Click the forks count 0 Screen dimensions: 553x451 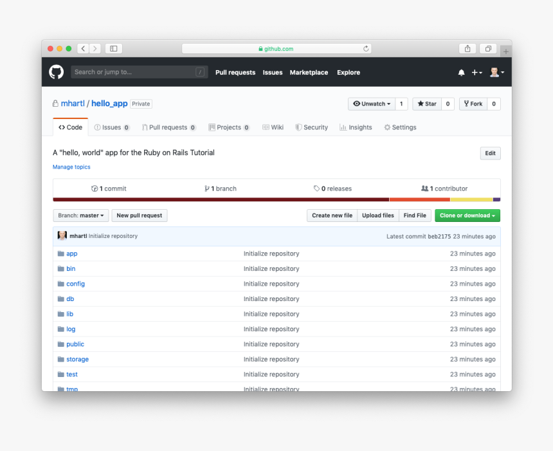point(494,104)
